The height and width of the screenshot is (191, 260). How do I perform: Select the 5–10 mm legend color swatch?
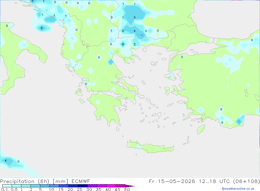tap(45, 186)
